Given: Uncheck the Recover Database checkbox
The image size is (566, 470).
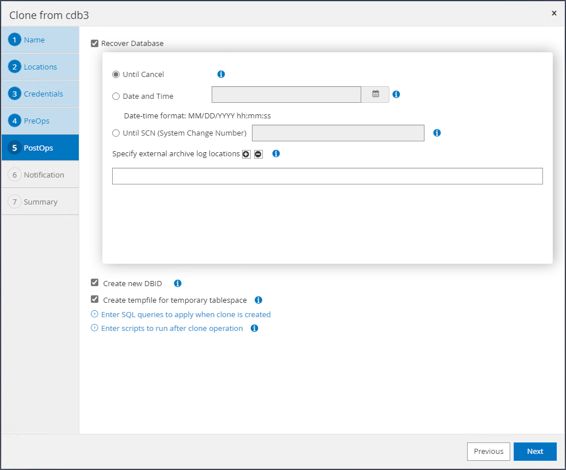Looking at the screenshot, I should [x=95, y=43].
